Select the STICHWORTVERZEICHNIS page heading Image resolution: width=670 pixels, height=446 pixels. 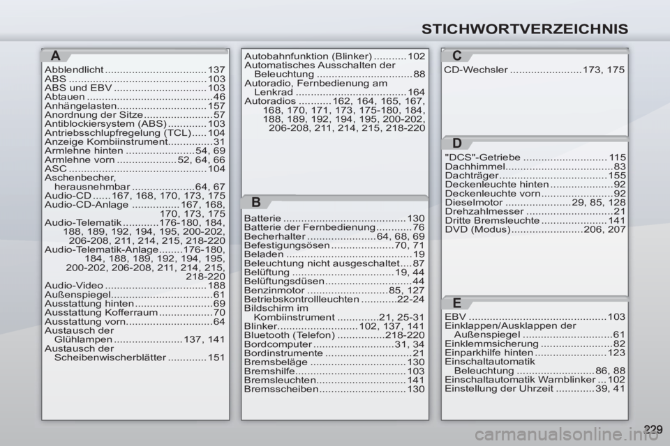(x=525, y=29)
